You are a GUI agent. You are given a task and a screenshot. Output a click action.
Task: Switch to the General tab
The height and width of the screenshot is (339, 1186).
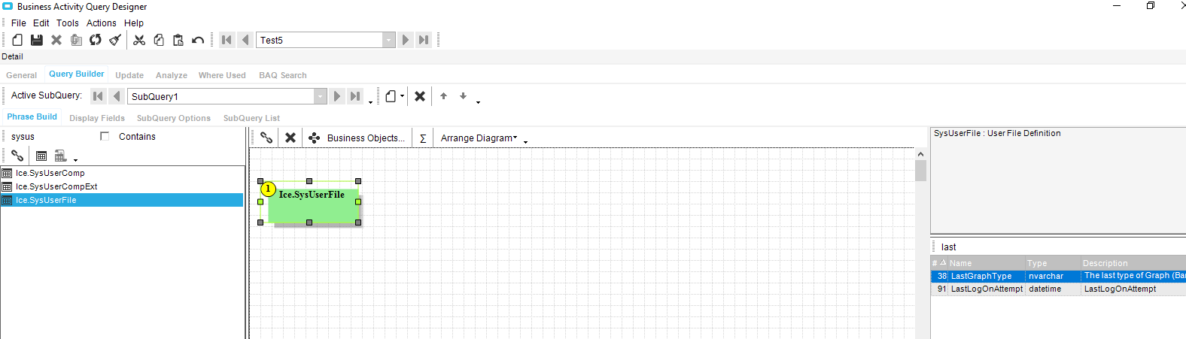[21, 75]
